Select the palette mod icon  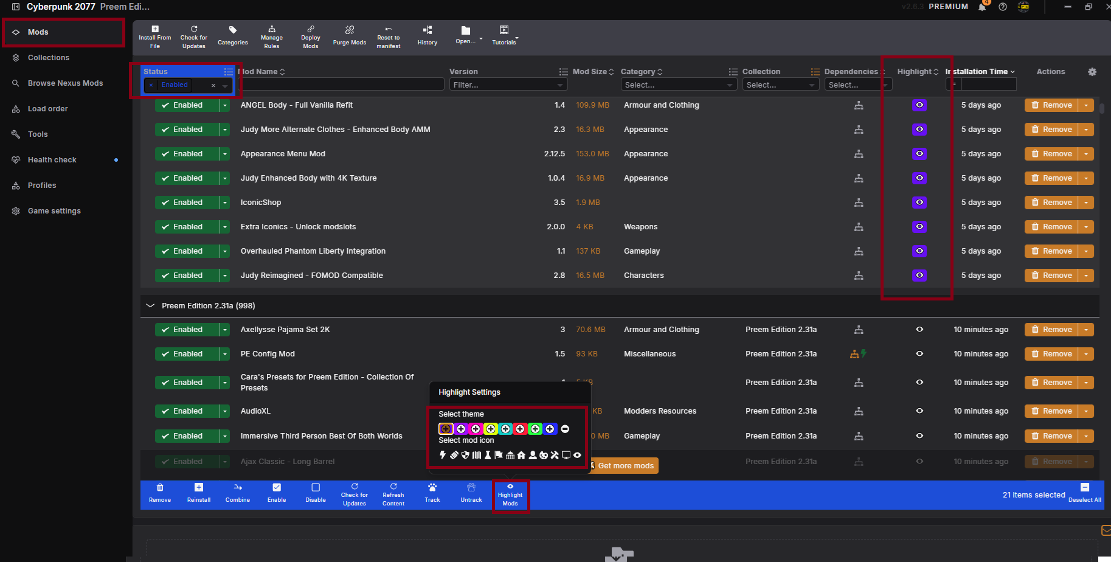point(544,455)
